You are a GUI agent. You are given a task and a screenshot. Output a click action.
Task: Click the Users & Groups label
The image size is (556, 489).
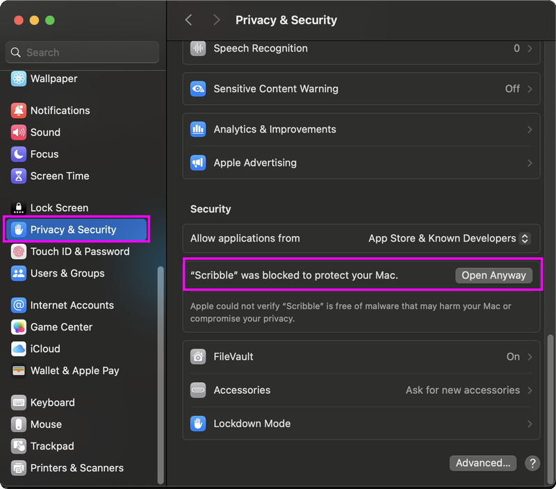click(67, 274)
